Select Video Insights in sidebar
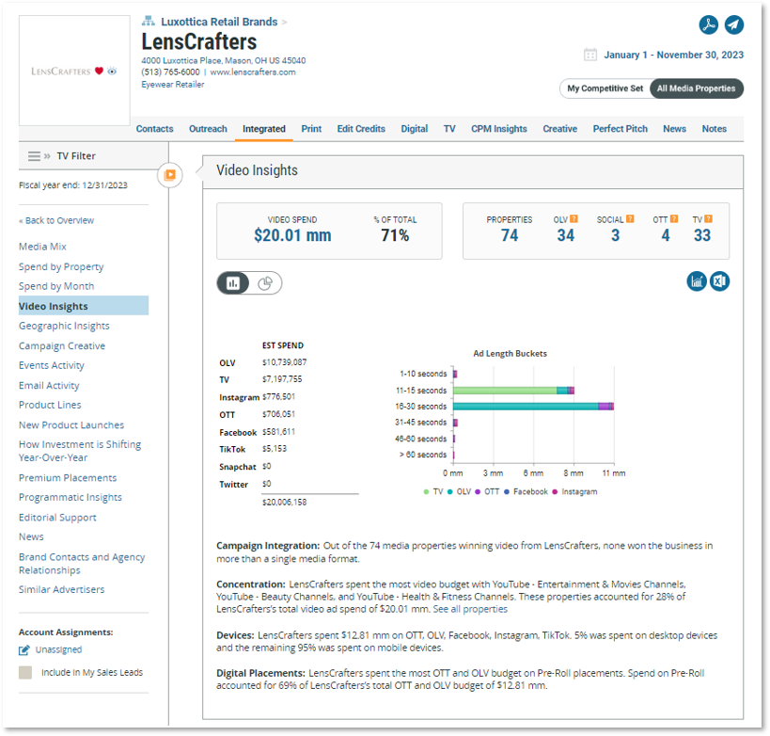 point(84,306)
